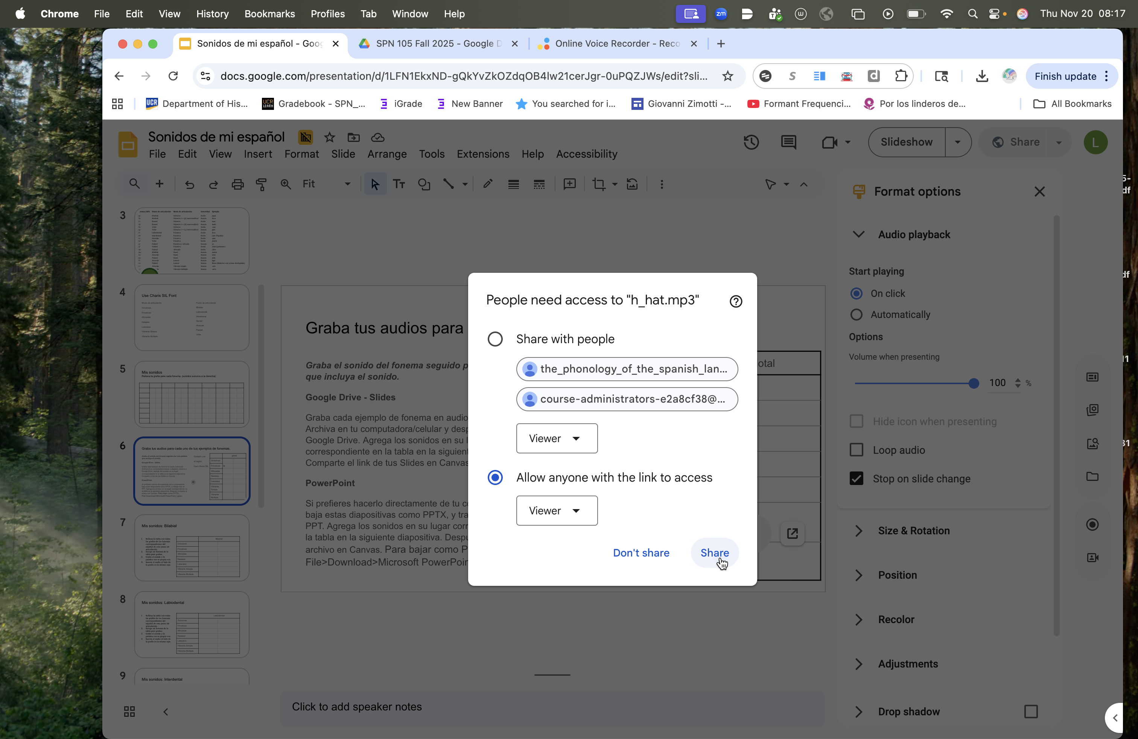Screen dimensions: 1138x739
Task: Select Allow anyone with the link radio
Action: pyautogui.click(x=495, y=477)
